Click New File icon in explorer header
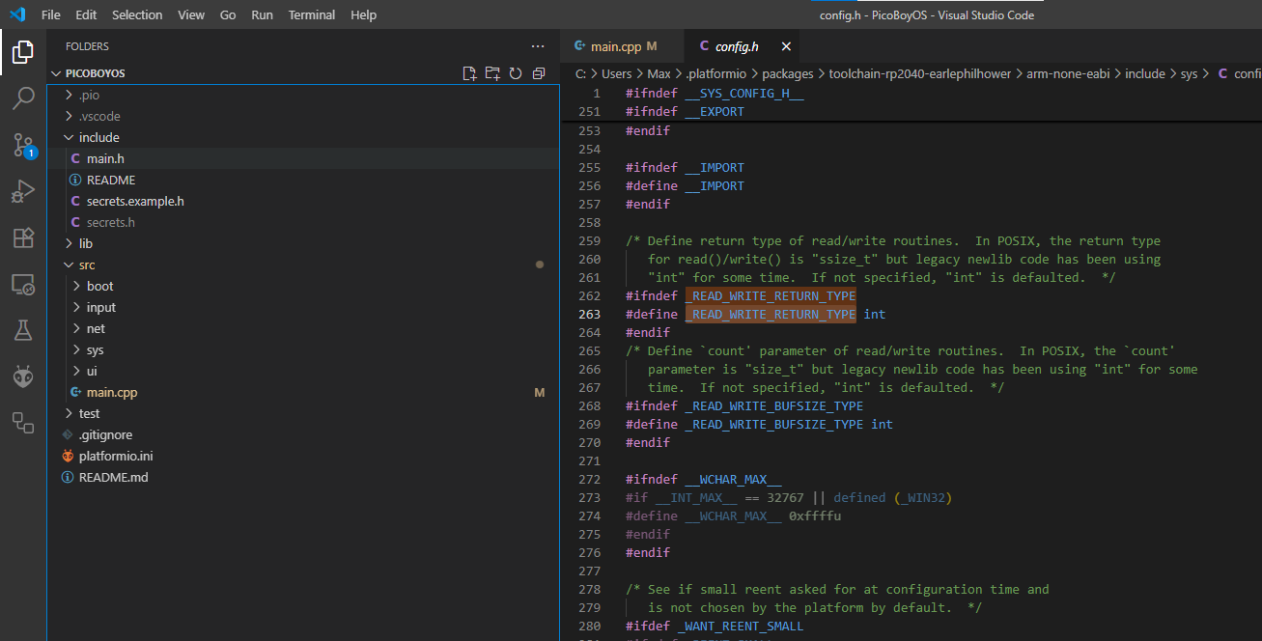The image size is (1262, 641). pos(469,73)
